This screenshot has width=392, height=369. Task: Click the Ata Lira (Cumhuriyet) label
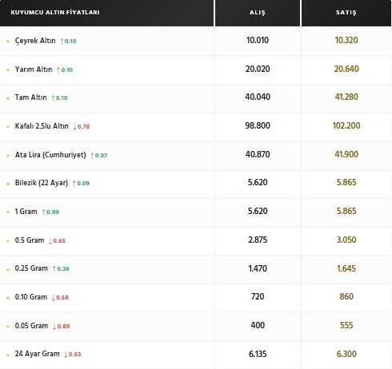point(50,155)
